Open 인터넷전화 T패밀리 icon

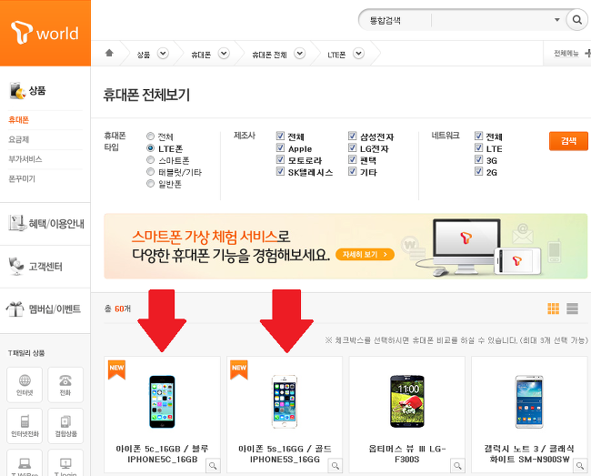coord(25,426)
